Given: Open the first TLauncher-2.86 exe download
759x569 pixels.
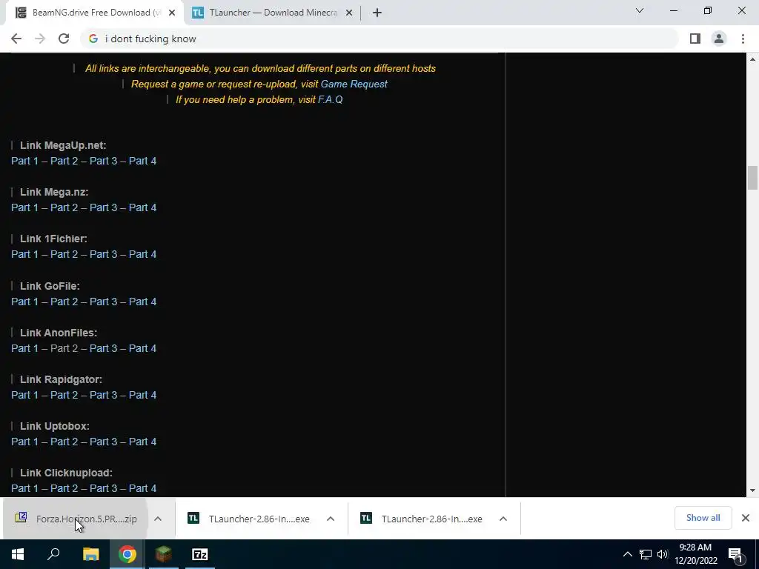Looking at the screenshot, I should click(249, 519).
